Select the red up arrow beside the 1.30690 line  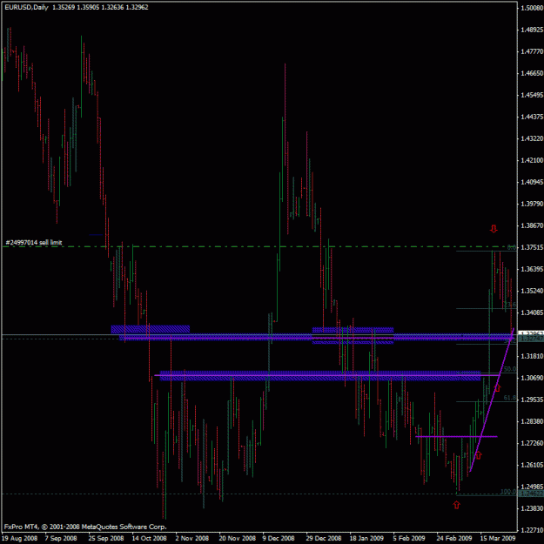497,388
